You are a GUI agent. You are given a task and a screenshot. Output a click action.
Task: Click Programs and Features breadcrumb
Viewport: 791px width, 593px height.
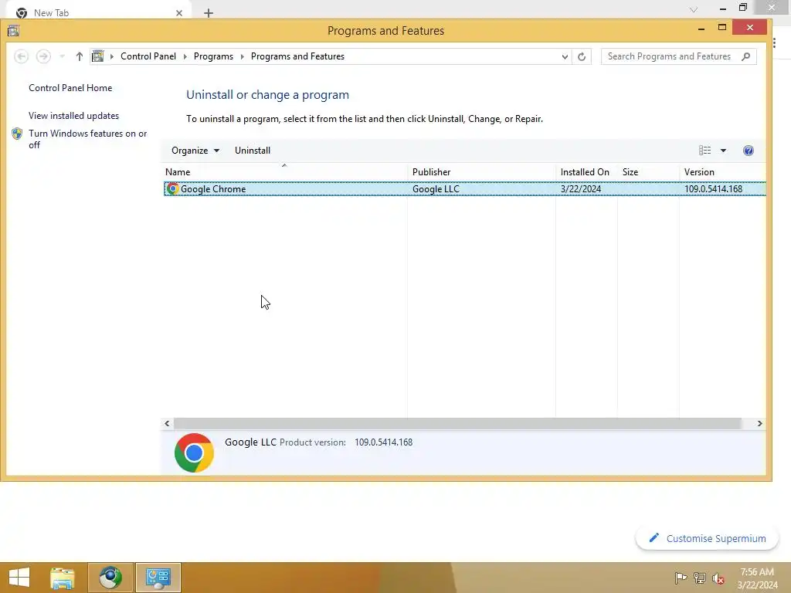(x=297, y=56)
